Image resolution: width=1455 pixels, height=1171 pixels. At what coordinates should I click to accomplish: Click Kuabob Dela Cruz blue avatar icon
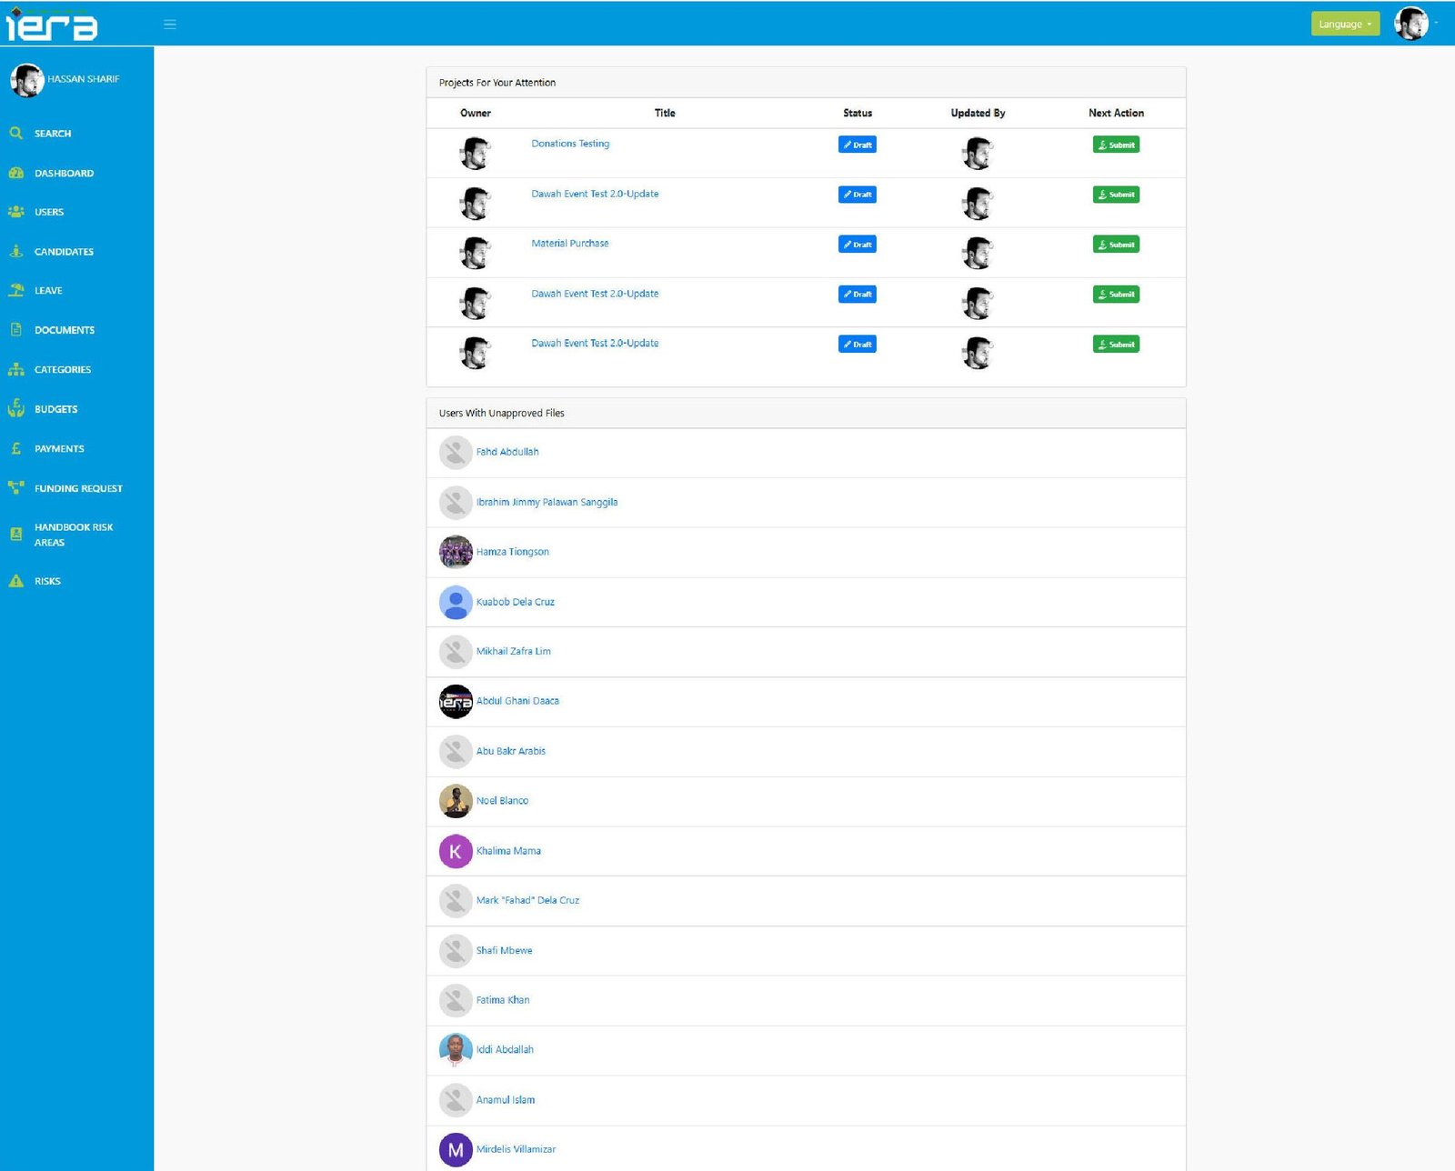[x=456, y=602]
